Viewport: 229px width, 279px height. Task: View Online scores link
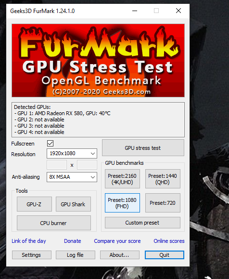169,241
